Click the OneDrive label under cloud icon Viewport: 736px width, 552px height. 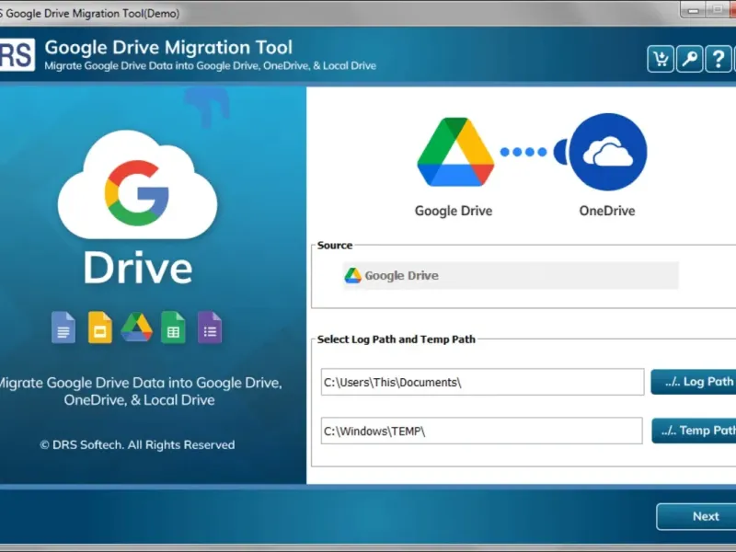coord(607,211)
